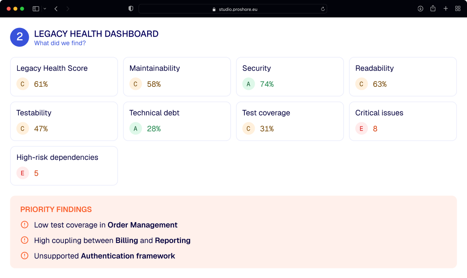This screenshot has height=278, width=467.
Task: Open the Technical debt card
Action: coord(177,121)
